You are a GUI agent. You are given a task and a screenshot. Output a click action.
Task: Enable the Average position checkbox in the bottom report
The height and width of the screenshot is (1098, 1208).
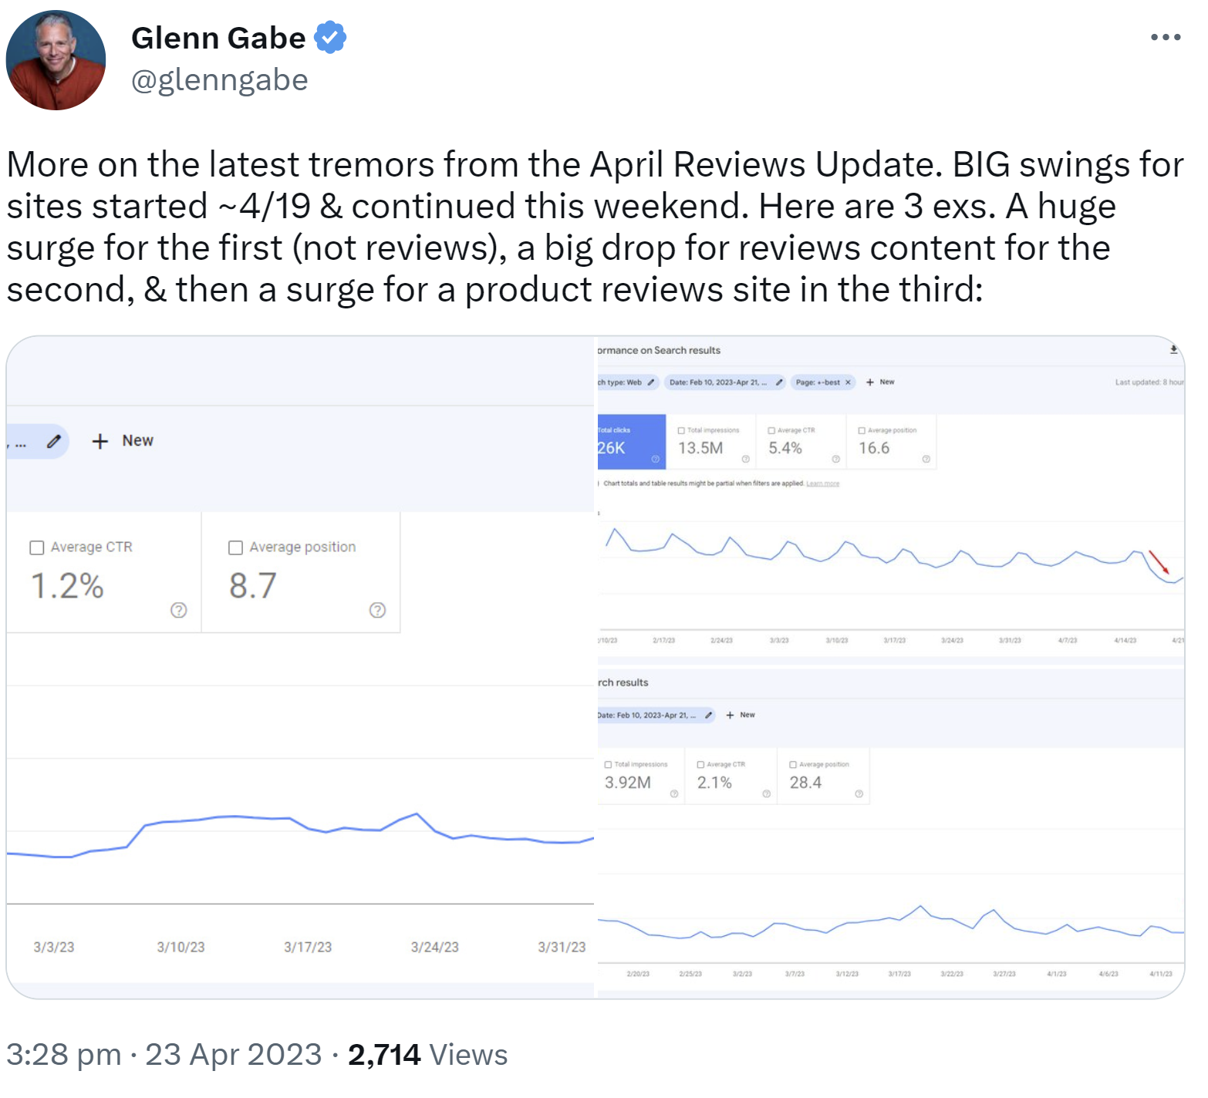click(792, 764)
